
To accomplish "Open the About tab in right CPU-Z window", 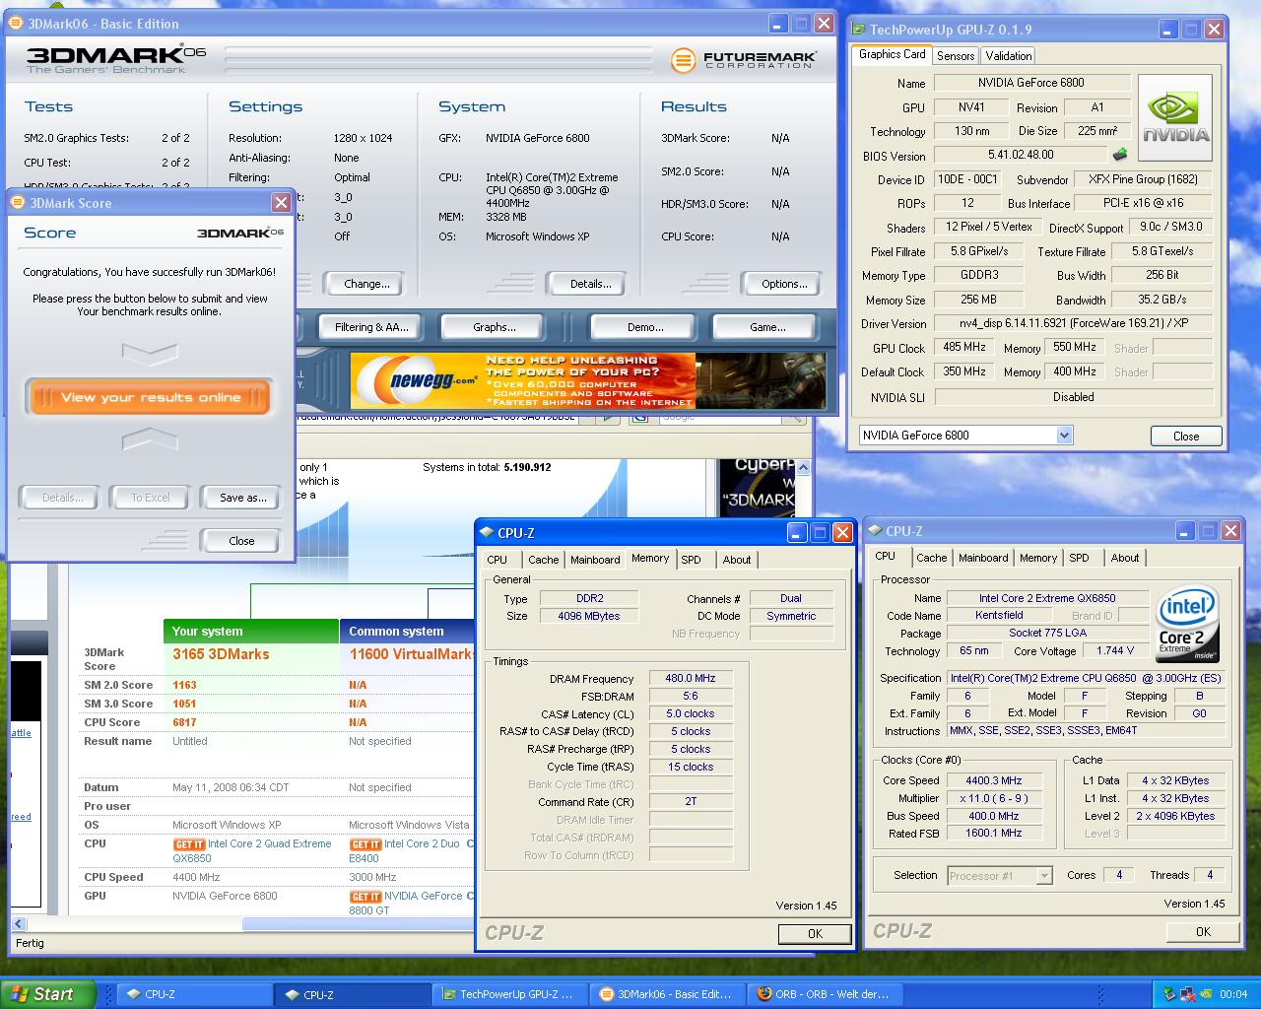I will pyautogui.click(x=1125, y=558).
